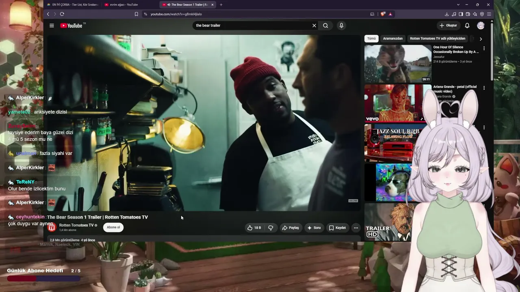Open the Rotten Tomatoes TV channel name
Viewport: 520px width, 292px height.
coord(76,225)
